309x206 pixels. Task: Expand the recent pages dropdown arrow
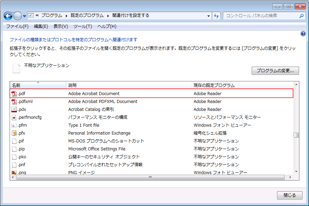coord(25,16)
